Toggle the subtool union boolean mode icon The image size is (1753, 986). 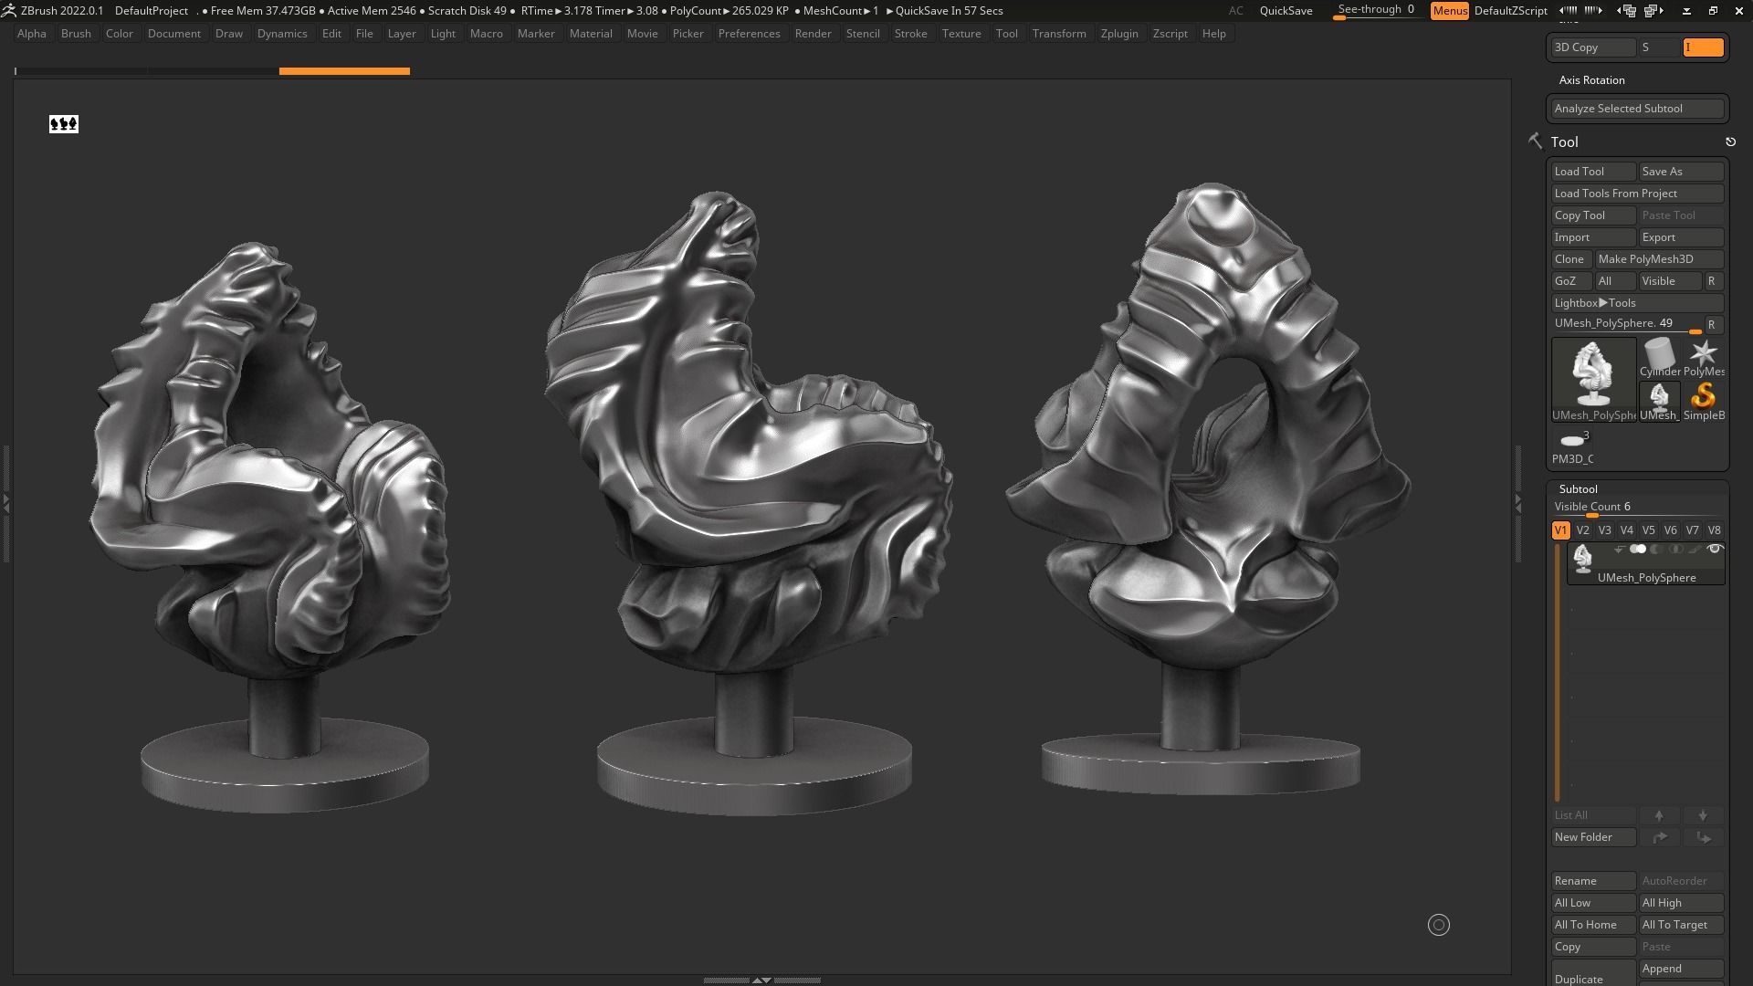coord(1638,550)
